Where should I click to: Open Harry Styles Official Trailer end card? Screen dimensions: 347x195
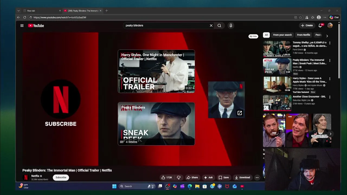156,71
